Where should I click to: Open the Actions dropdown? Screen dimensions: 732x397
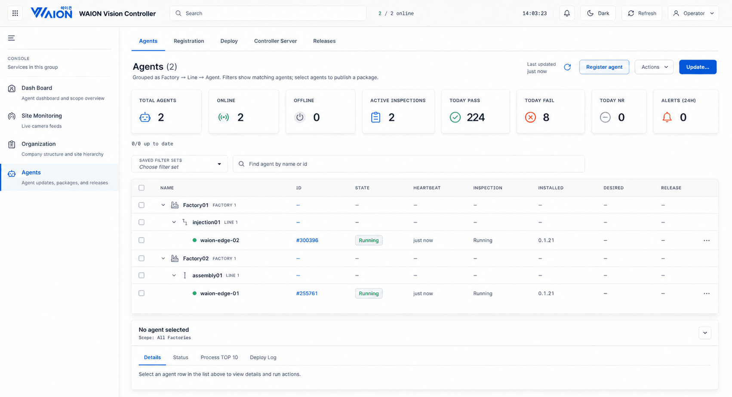(654, 67)
